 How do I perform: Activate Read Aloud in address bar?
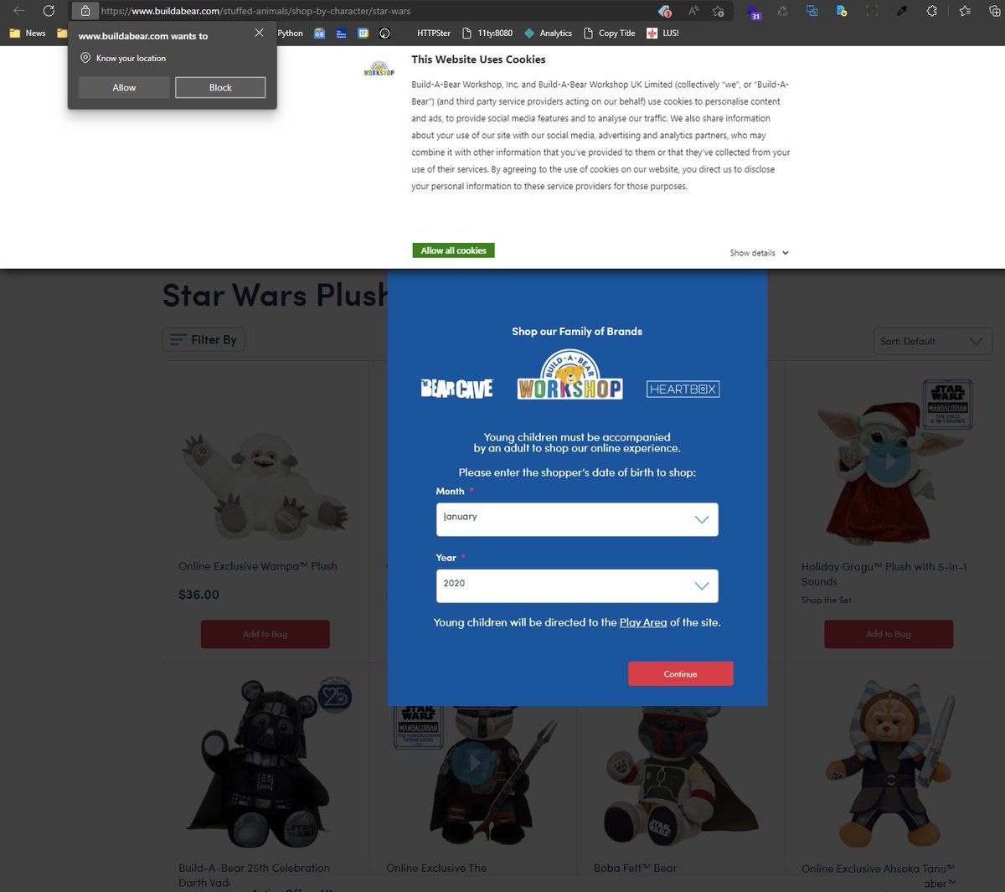[x=693, y=11]
